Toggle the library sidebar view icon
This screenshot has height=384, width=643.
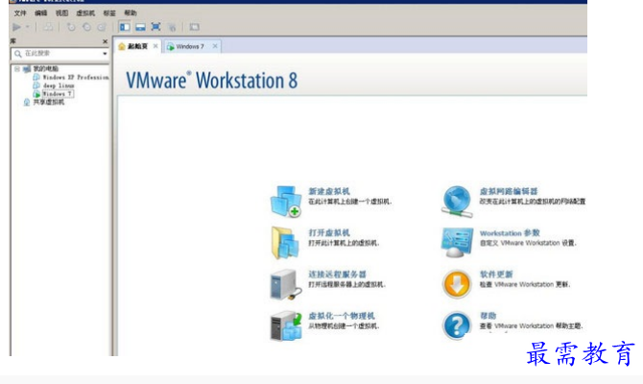click(125, 27)
